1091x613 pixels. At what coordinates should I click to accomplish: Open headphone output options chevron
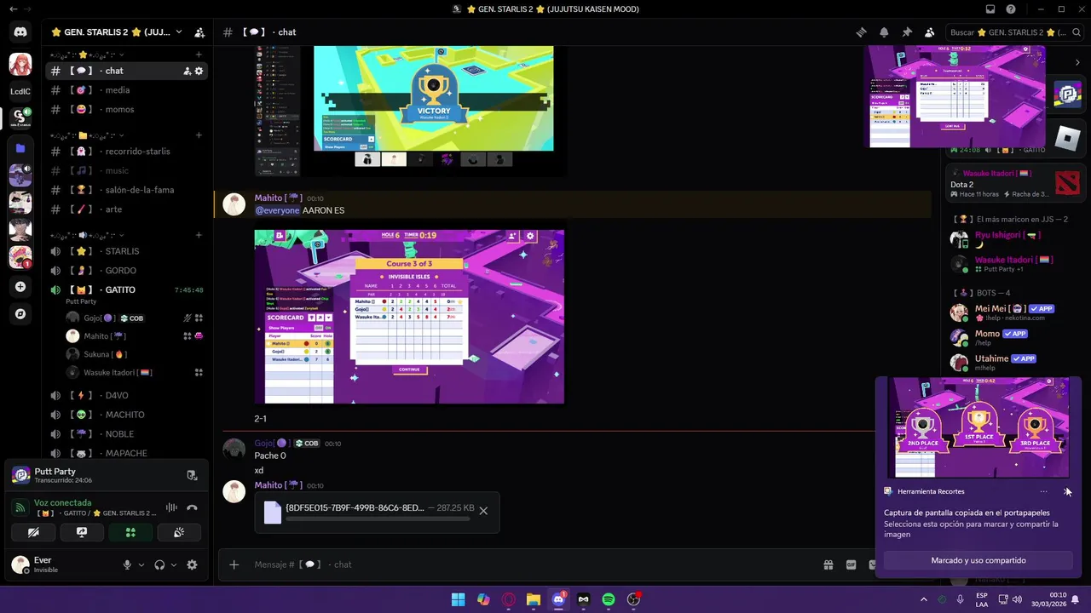(x=174, y=564)
